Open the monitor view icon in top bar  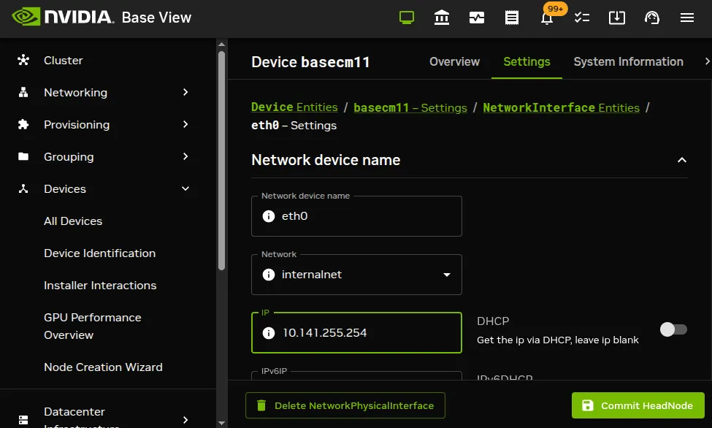pos(407,18)
